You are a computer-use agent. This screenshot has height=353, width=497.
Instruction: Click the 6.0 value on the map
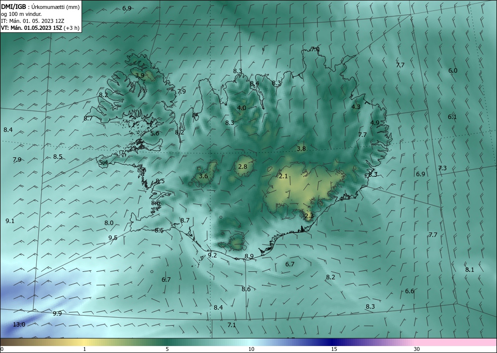(x=453, y=71)
